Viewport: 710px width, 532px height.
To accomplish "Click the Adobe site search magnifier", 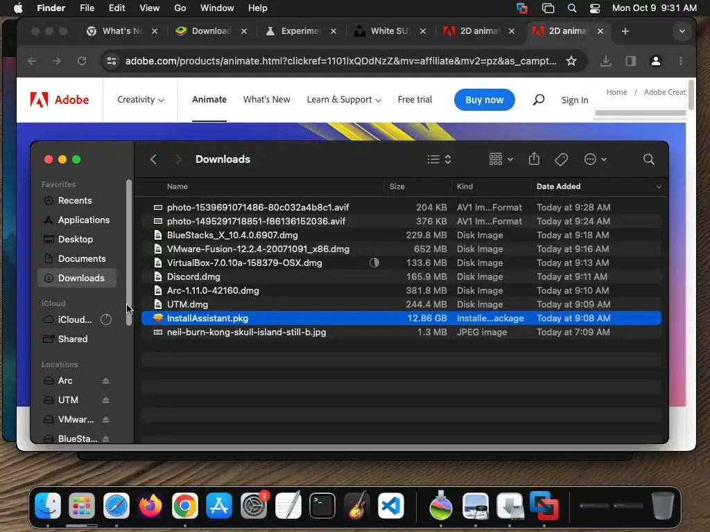I will [x=538, y=100].
